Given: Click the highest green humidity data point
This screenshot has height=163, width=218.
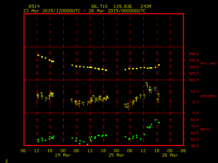Looking at the screenshot, I should click(x=156, y=120).
